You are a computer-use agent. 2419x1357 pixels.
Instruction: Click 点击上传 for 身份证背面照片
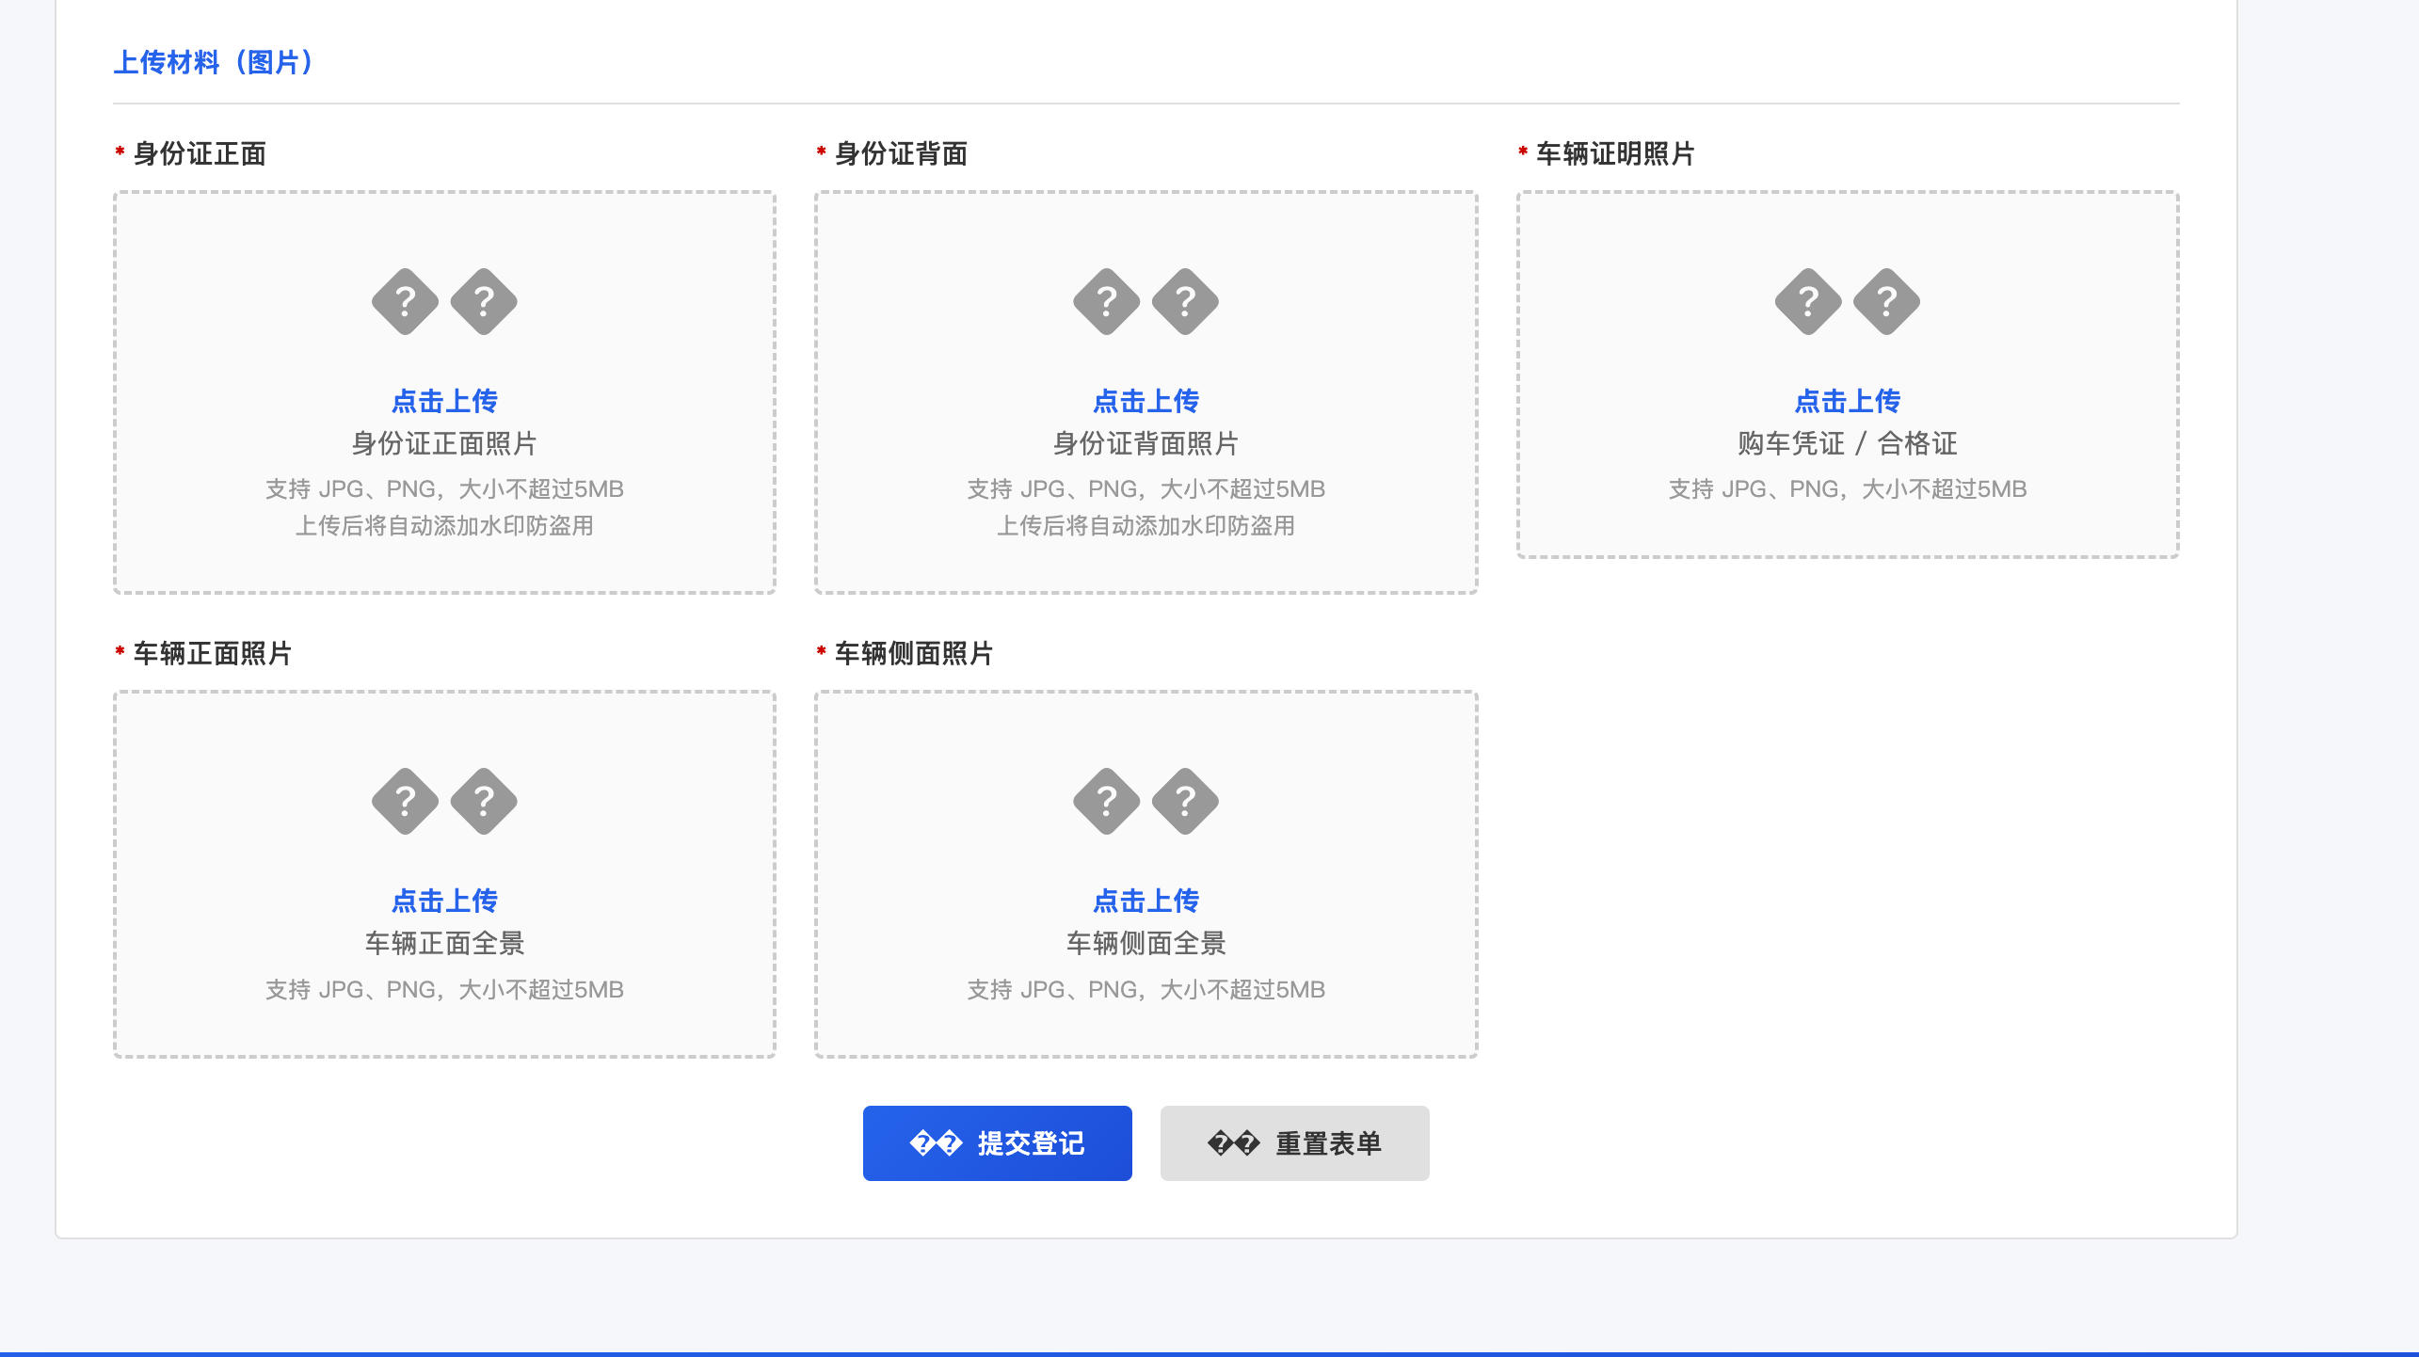point(1145,401)
